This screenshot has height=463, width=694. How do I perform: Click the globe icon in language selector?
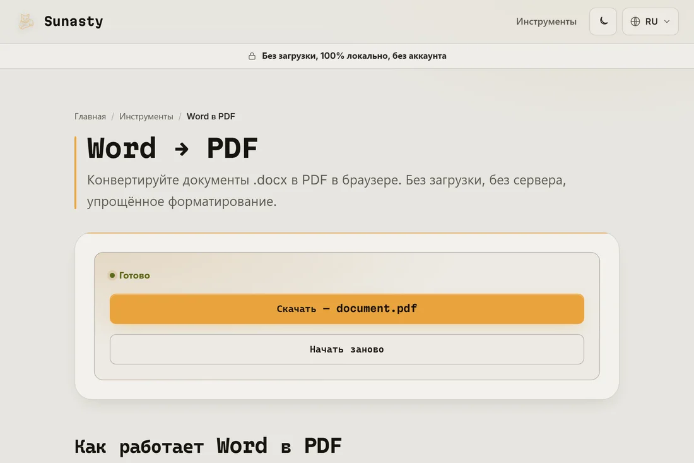click(635, 21)
